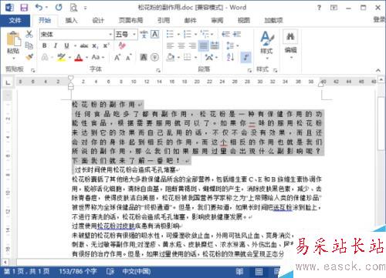Save the document with the floppy disk icon
Image resolution: width=386 pixels, height=278 pixels.
tap(24, 8)
